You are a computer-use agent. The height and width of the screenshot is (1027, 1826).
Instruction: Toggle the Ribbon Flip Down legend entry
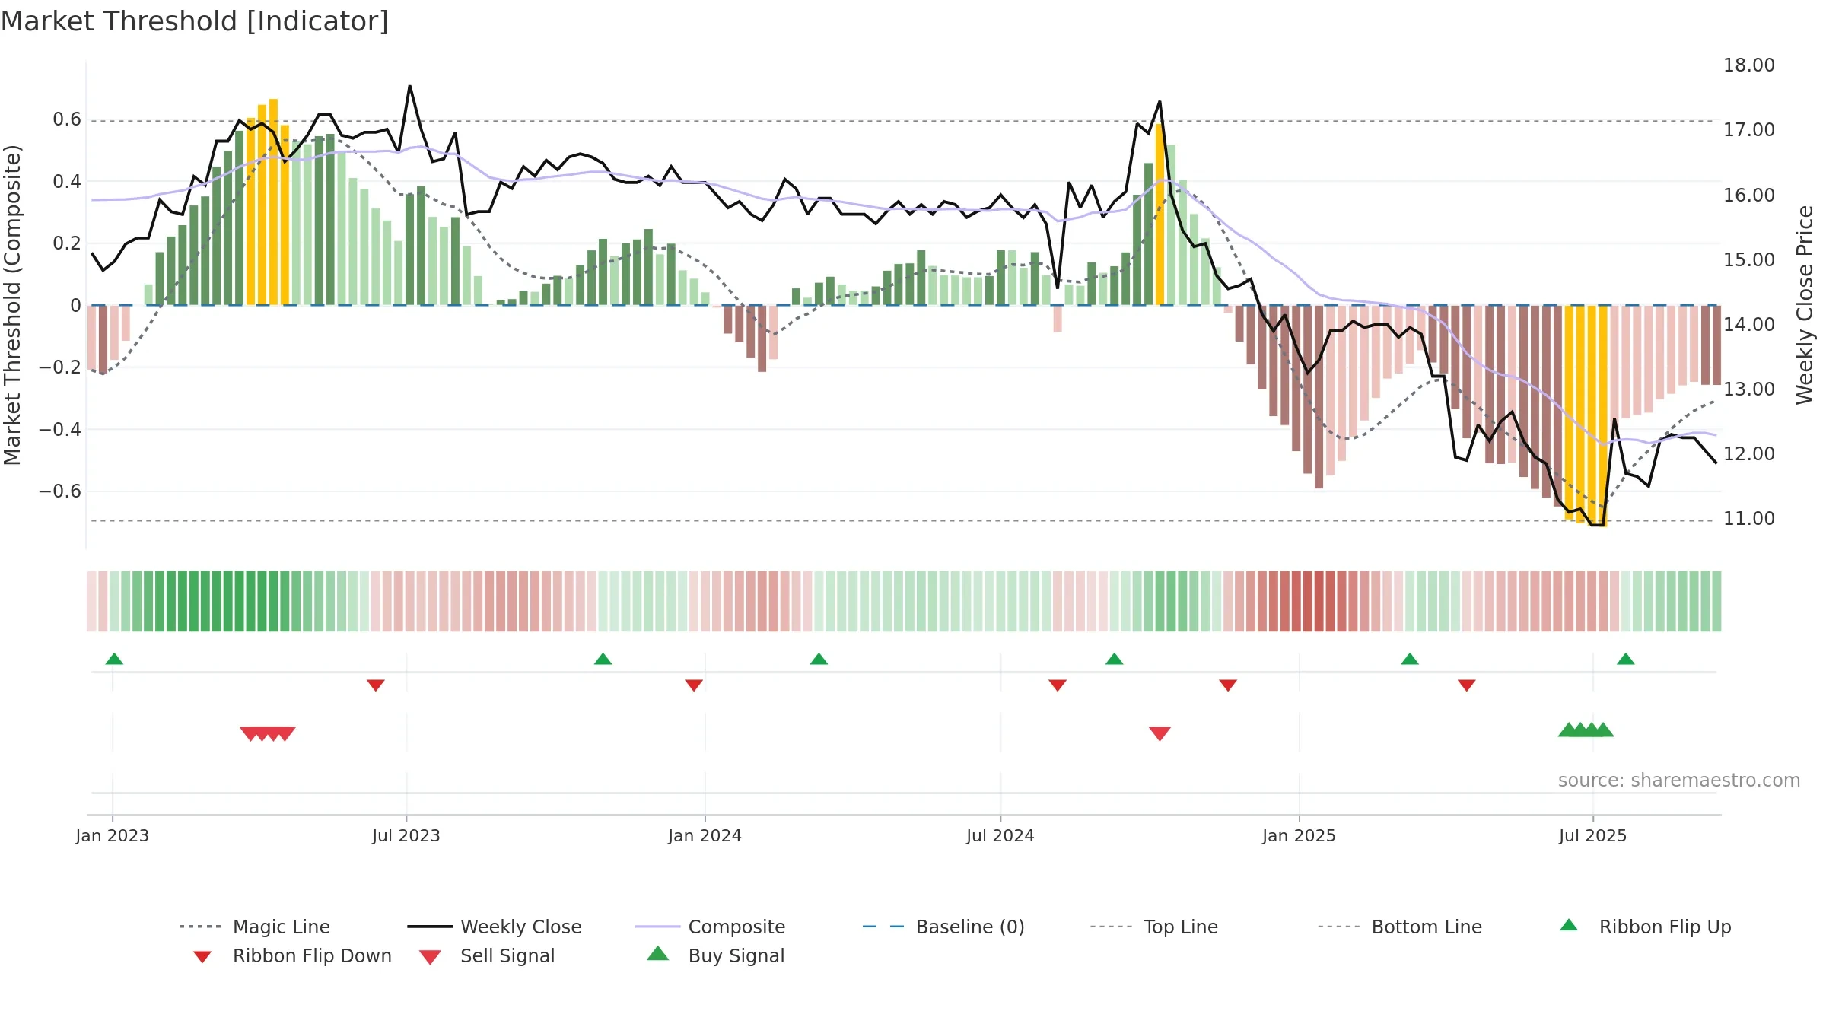(292, 955)
